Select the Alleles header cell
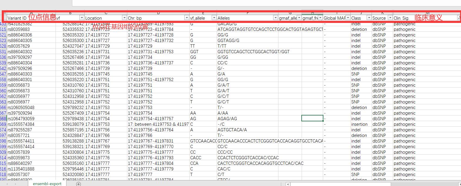The width and height of the screenshot is (461, 186). tap(248, 18)
